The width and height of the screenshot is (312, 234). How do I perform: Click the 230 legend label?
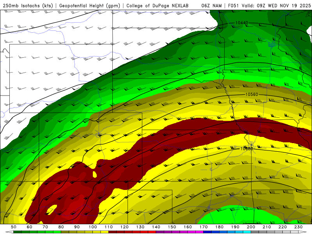[x=298, y=227]
